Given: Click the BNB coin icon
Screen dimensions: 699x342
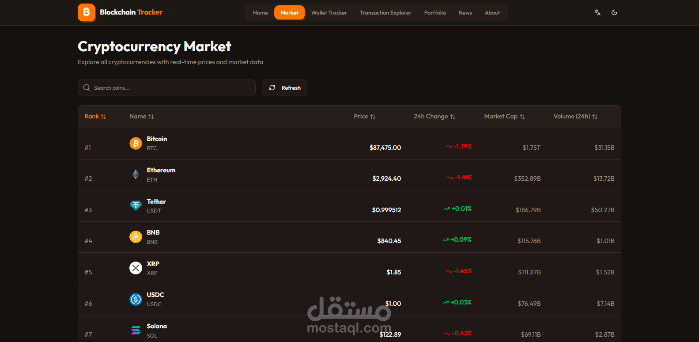Looking at the screenshot, I should [x=136, y=237].
